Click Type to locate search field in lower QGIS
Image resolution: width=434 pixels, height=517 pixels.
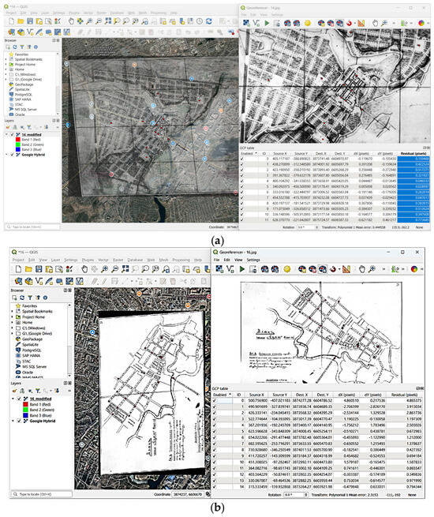pos(42,494)
